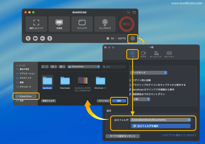The width and height of the screenshot is (205, 144).
Task: Toggle the mouse cursor capture icon
Action: 28,38
